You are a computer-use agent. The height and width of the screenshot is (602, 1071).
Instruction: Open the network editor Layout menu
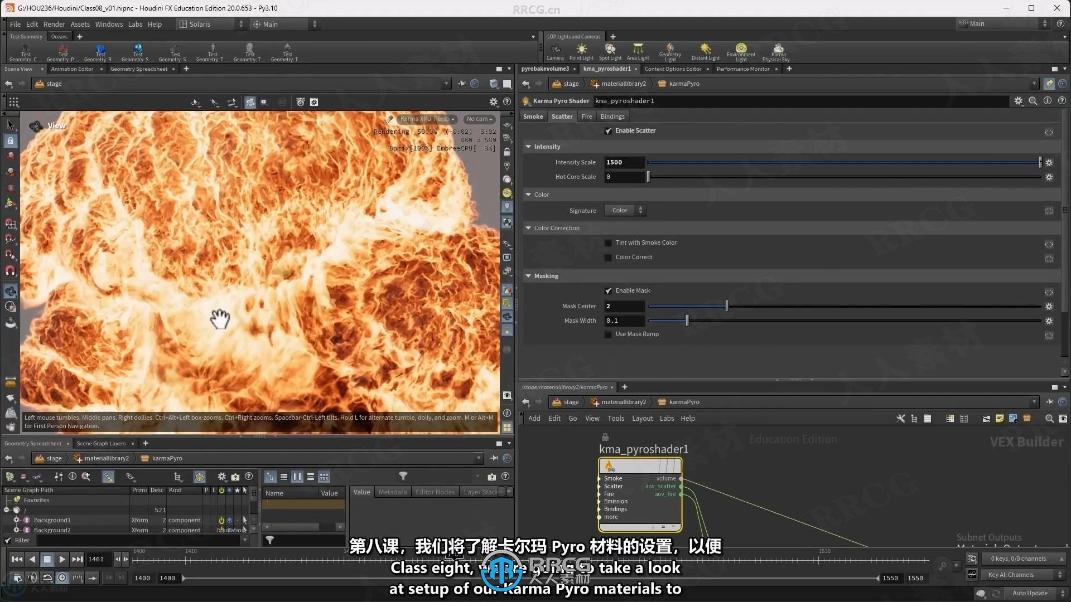tap(642, 419)
